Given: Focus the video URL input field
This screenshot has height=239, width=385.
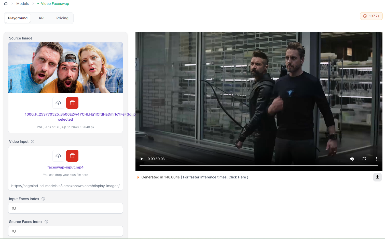Looking at the screenshot, I should [65, 186].
